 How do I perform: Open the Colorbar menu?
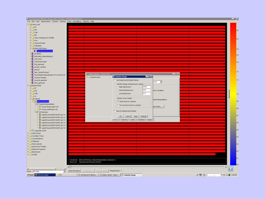tap(55, 22)
